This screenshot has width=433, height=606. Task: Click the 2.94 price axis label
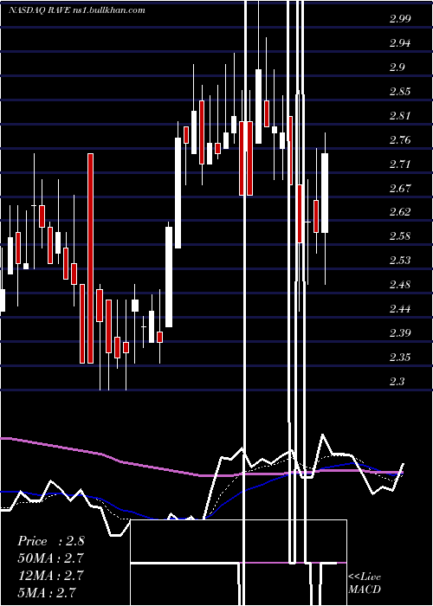(400, 43)
